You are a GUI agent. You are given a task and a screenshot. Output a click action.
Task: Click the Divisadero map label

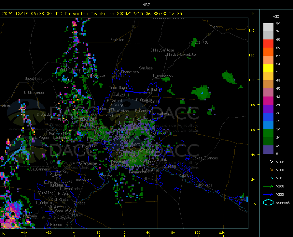[x=159, y=114]
